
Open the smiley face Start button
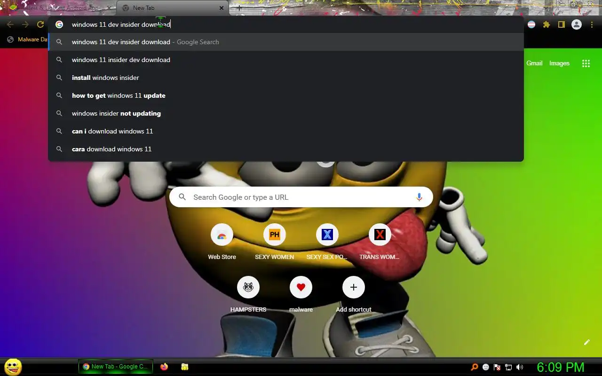[13, 367]
